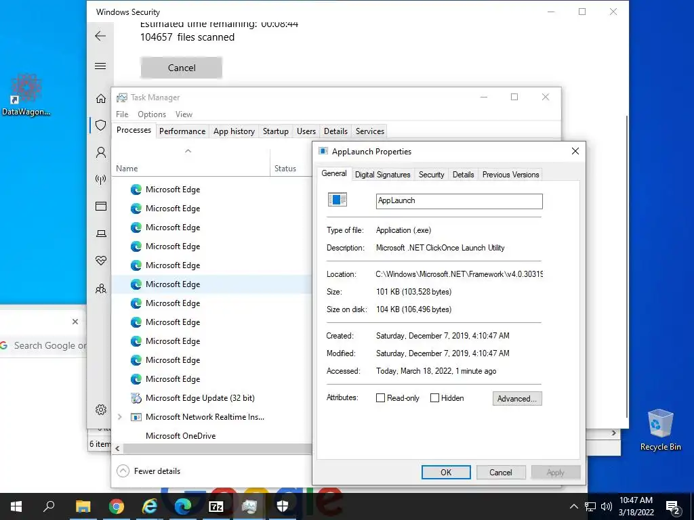
Task: Open Task Manager File menu
Action: point(122,114)
